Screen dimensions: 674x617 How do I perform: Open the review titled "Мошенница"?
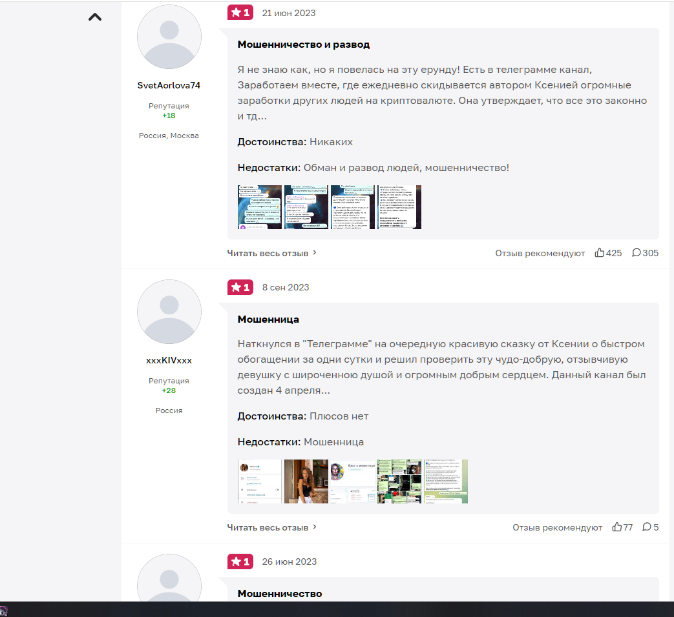(x=268, y=319)
